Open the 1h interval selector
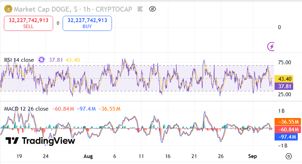This screenshot has width=302, height=164. [87, 9]
